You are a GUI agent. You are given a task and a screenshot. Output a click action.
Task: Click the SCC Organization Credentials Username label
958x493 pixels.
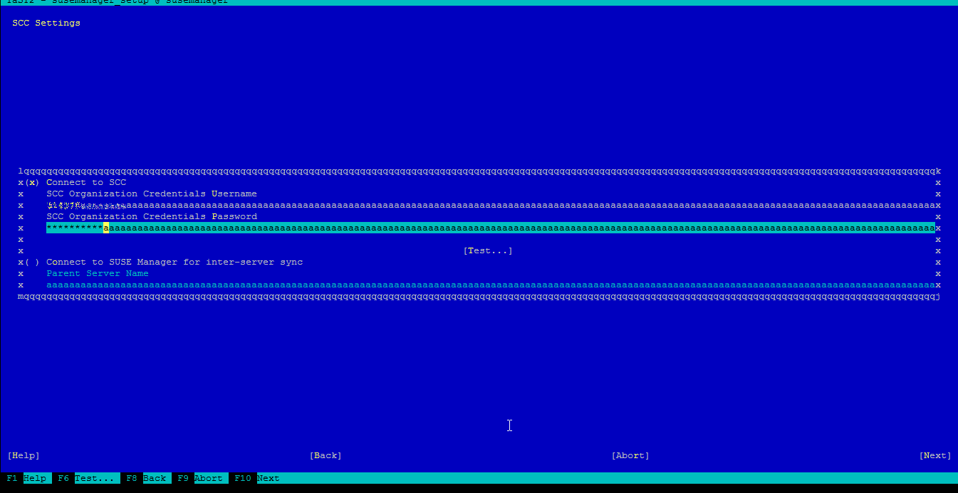tap(152, 194)
